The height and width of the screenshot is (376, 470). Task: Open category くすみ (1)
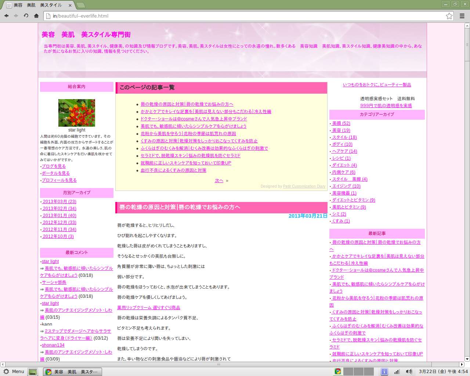point(341,221)
